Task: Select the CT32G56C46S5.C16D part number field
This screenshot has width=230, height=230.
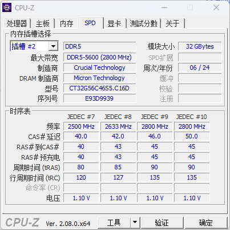Action: (x=99, y=88)
